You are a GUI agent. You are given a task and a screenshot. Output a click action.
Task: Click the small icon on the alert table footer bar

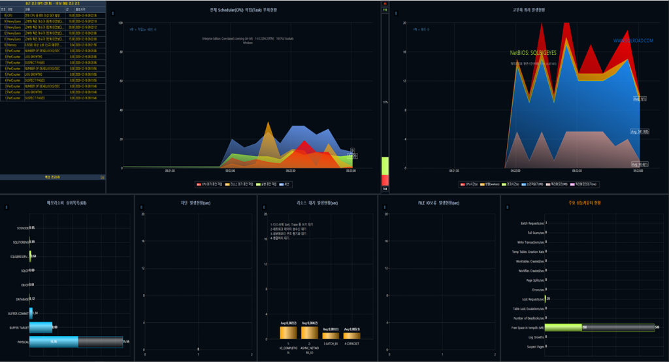[x=103, y=177]
